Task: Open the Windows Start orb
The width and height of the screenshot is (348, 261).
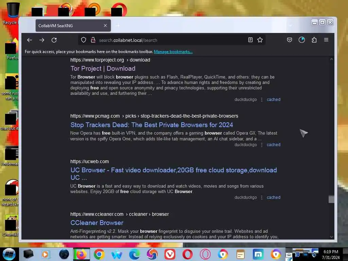Action: pyautogui.click(x=9, y=254)
